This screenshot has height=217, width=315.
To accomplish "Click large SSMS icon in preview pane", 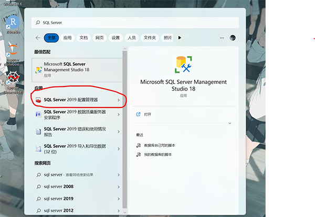I will [x=183, y=64].
